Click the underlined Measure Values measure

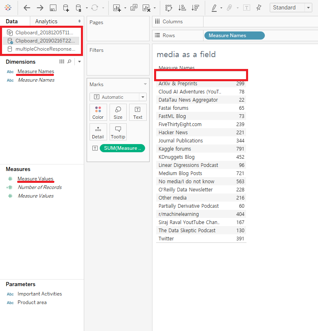point(35,179)
